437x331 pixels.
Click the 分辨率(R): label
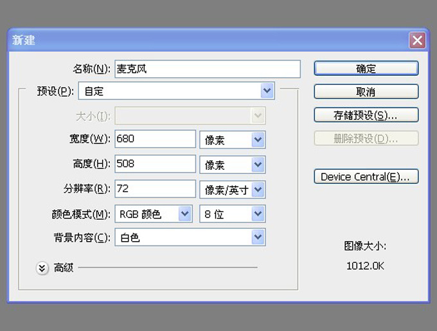(87, 189)
